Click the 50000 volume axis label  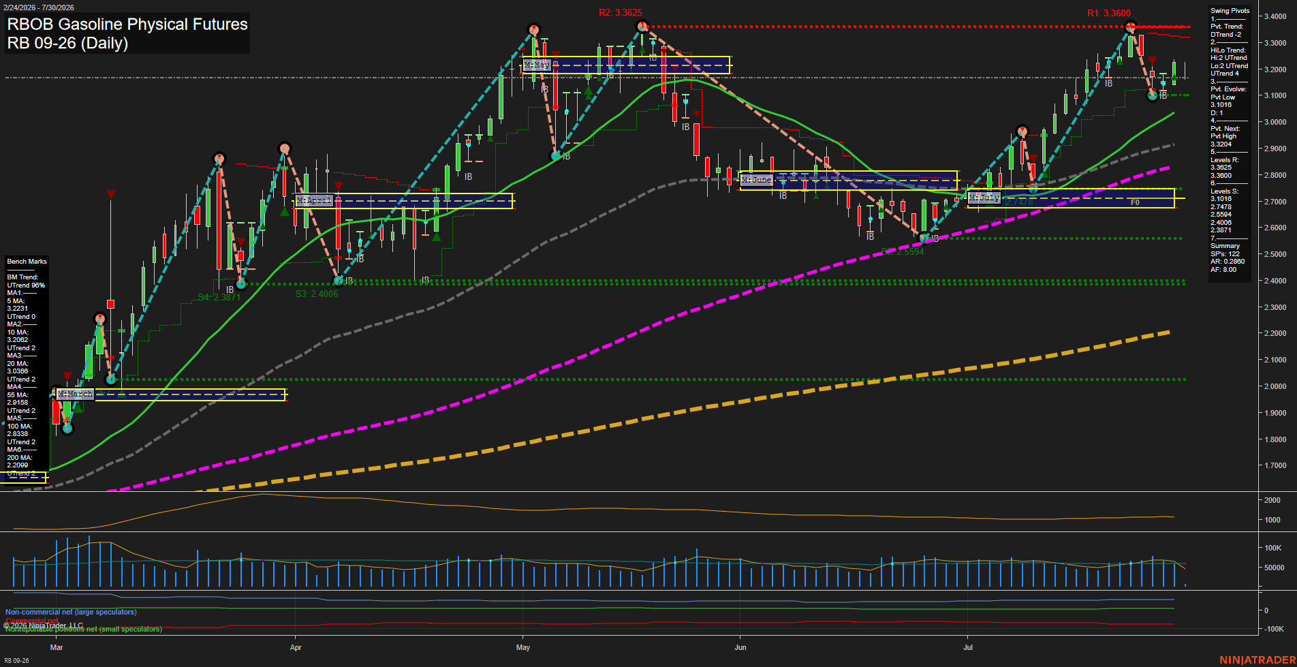point(1275,568)
